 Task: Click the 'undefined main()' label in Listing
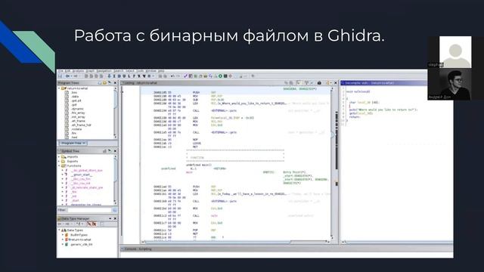pos(199,165)
